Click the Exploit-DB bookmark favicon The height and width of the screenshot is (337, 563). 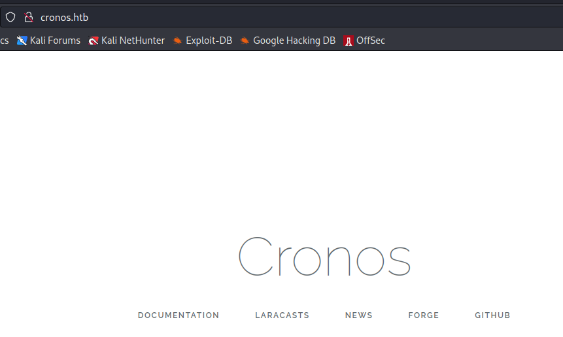[177, 40]
